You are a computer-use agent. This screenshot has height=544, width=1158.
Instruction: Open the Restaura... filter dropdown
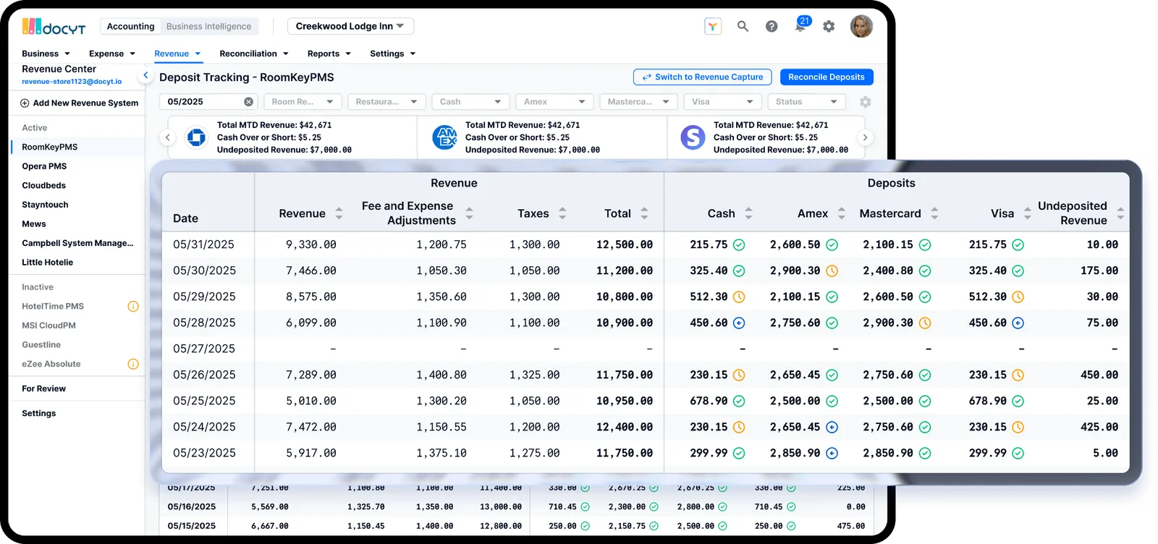click(x=386, y=102)
